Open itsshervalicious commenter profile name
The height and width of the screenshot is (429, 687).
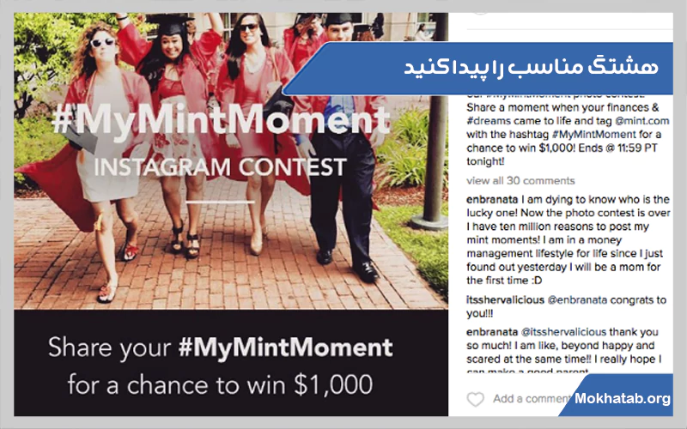tap(504, 299)
